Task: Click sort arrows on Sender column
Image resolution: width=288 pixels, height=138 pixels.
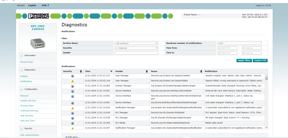Action: tap(147, 71)
